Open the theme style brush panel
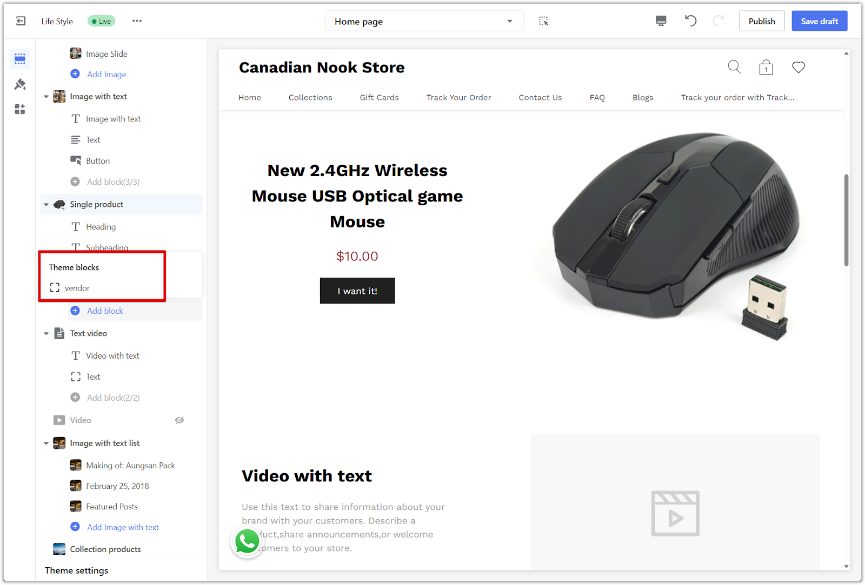The image size is (865, 585). (20, 84)
